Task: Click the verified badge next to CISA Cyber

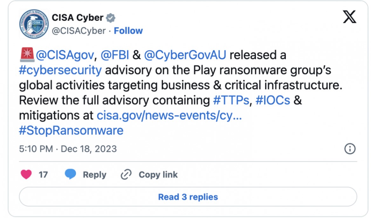Action: pyautogui.click(x=111, y=18)
